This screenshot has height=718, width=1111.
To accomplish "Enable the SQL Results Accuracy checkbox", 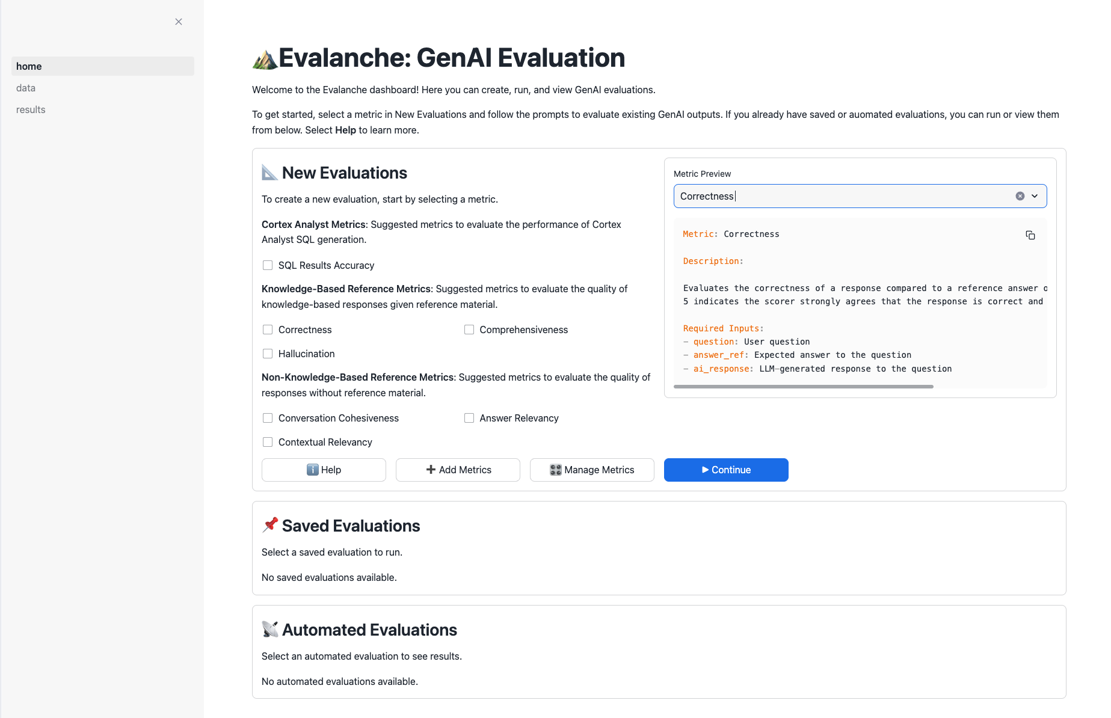I will [x=268, y=265].
